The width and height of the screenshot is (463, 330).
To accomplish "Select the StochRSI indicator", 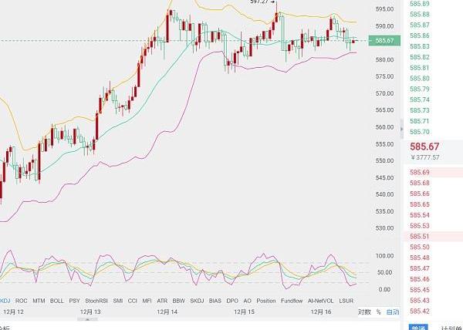I will [x=96, y=300].
